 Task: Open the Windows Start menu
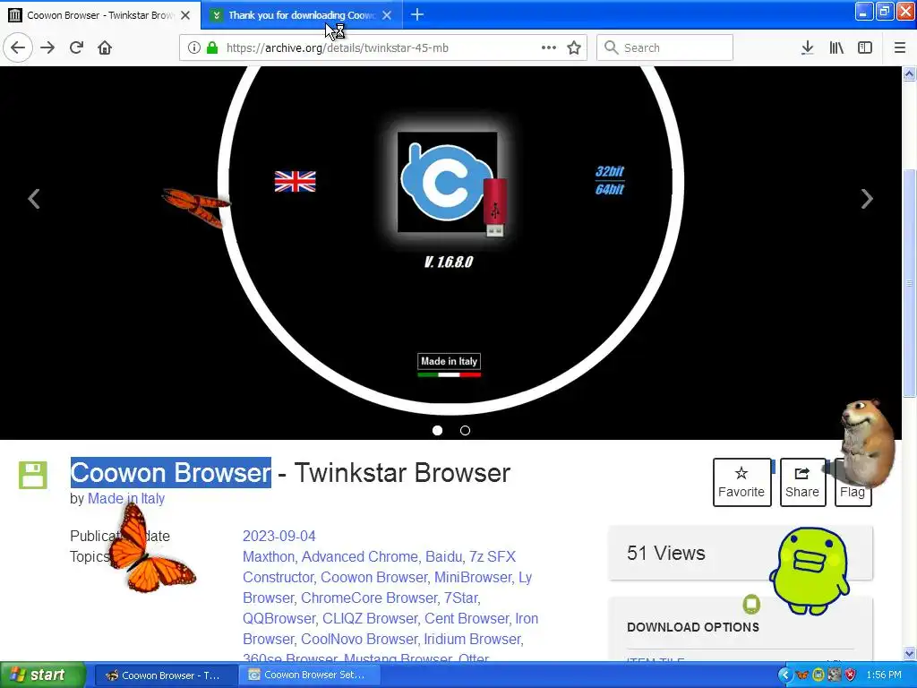tap(42, 675)
